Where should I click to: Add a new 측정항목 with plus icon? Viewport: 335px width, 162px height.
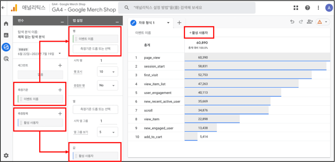click(60, 114)
